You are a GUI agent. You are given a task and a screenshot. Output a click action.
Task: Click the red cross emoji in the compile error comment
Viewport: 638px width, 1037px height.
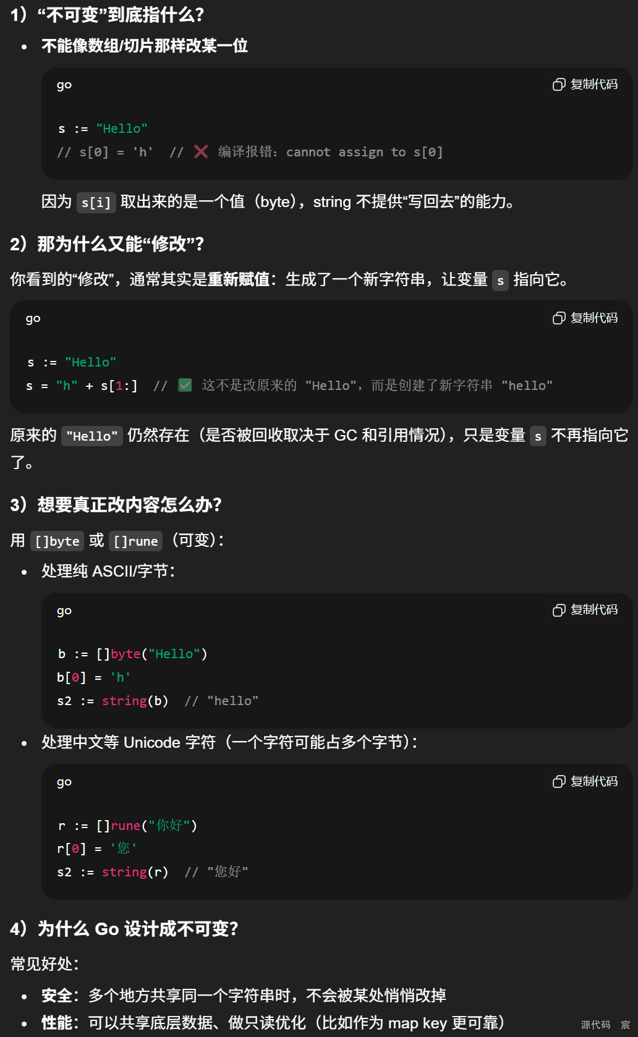pyautogui.click(x=200, y=151)
